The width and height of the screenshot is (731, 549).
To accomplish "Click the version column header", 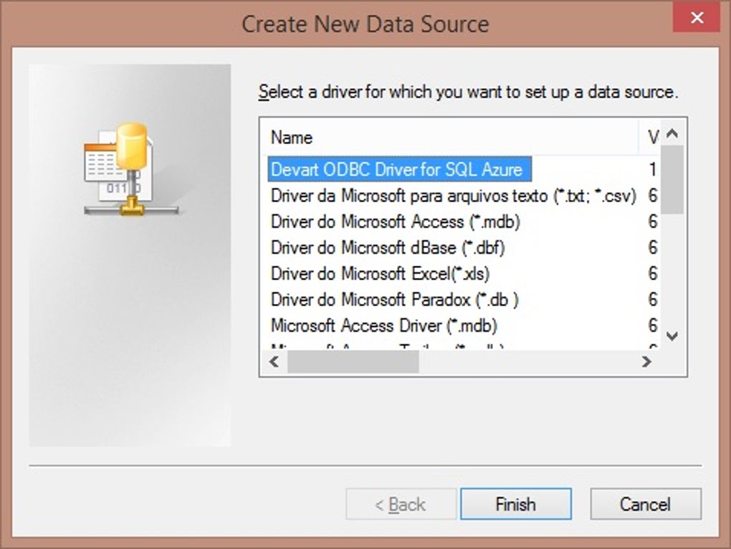I will click(651, 138).
